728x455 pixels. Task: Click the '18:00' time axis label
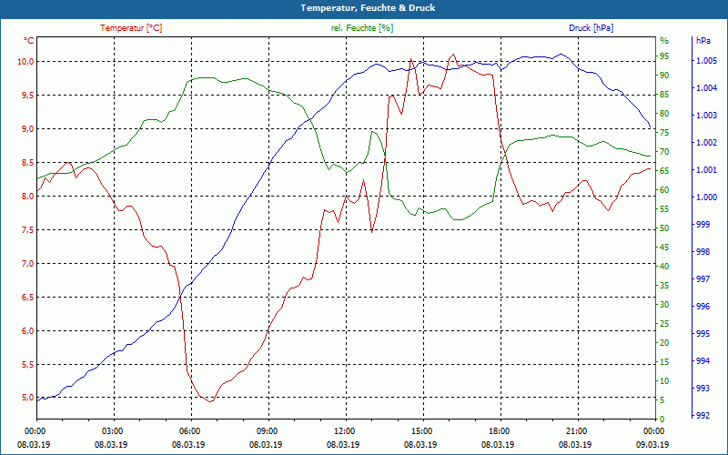[x=498, y=431]
